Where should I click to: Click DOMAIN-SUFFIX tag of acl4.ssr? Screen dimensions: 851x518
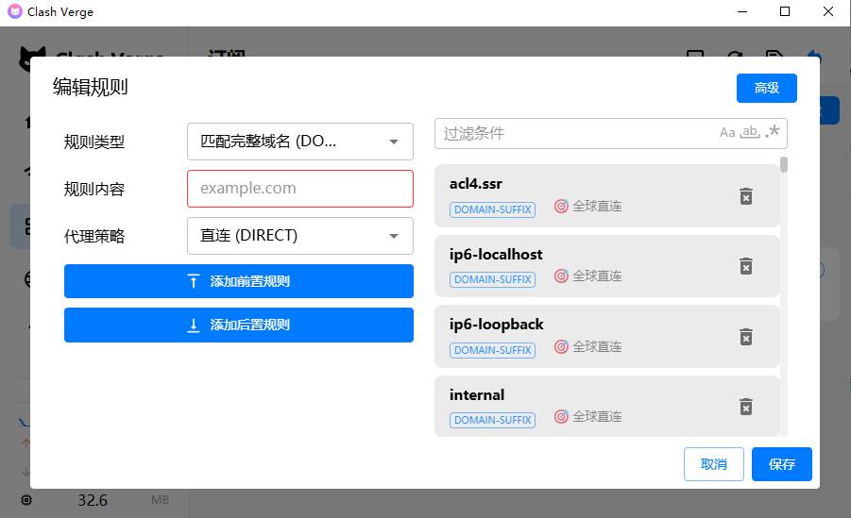point(492,209)
